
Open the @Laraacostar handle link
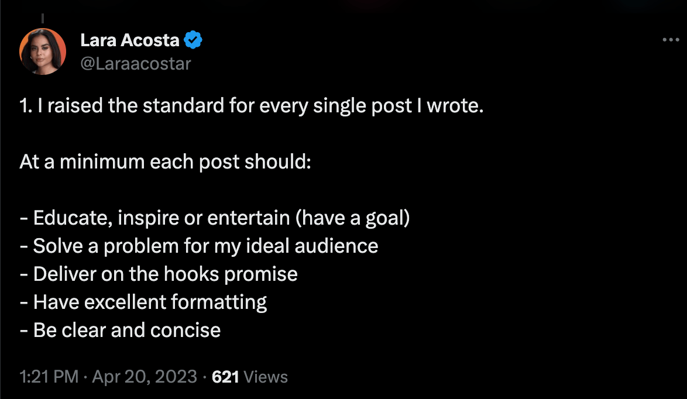tap(136, 64)
